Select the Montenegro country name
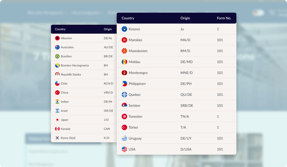Image resolution: width=287 pixels, height=167 pixels. (138, 73)
